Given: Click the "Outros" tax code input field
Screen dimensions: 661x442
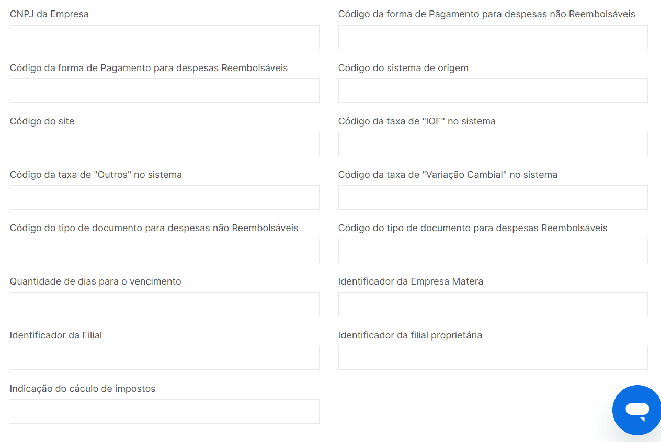Looking at the screenshot, I should tap(164, 197).
